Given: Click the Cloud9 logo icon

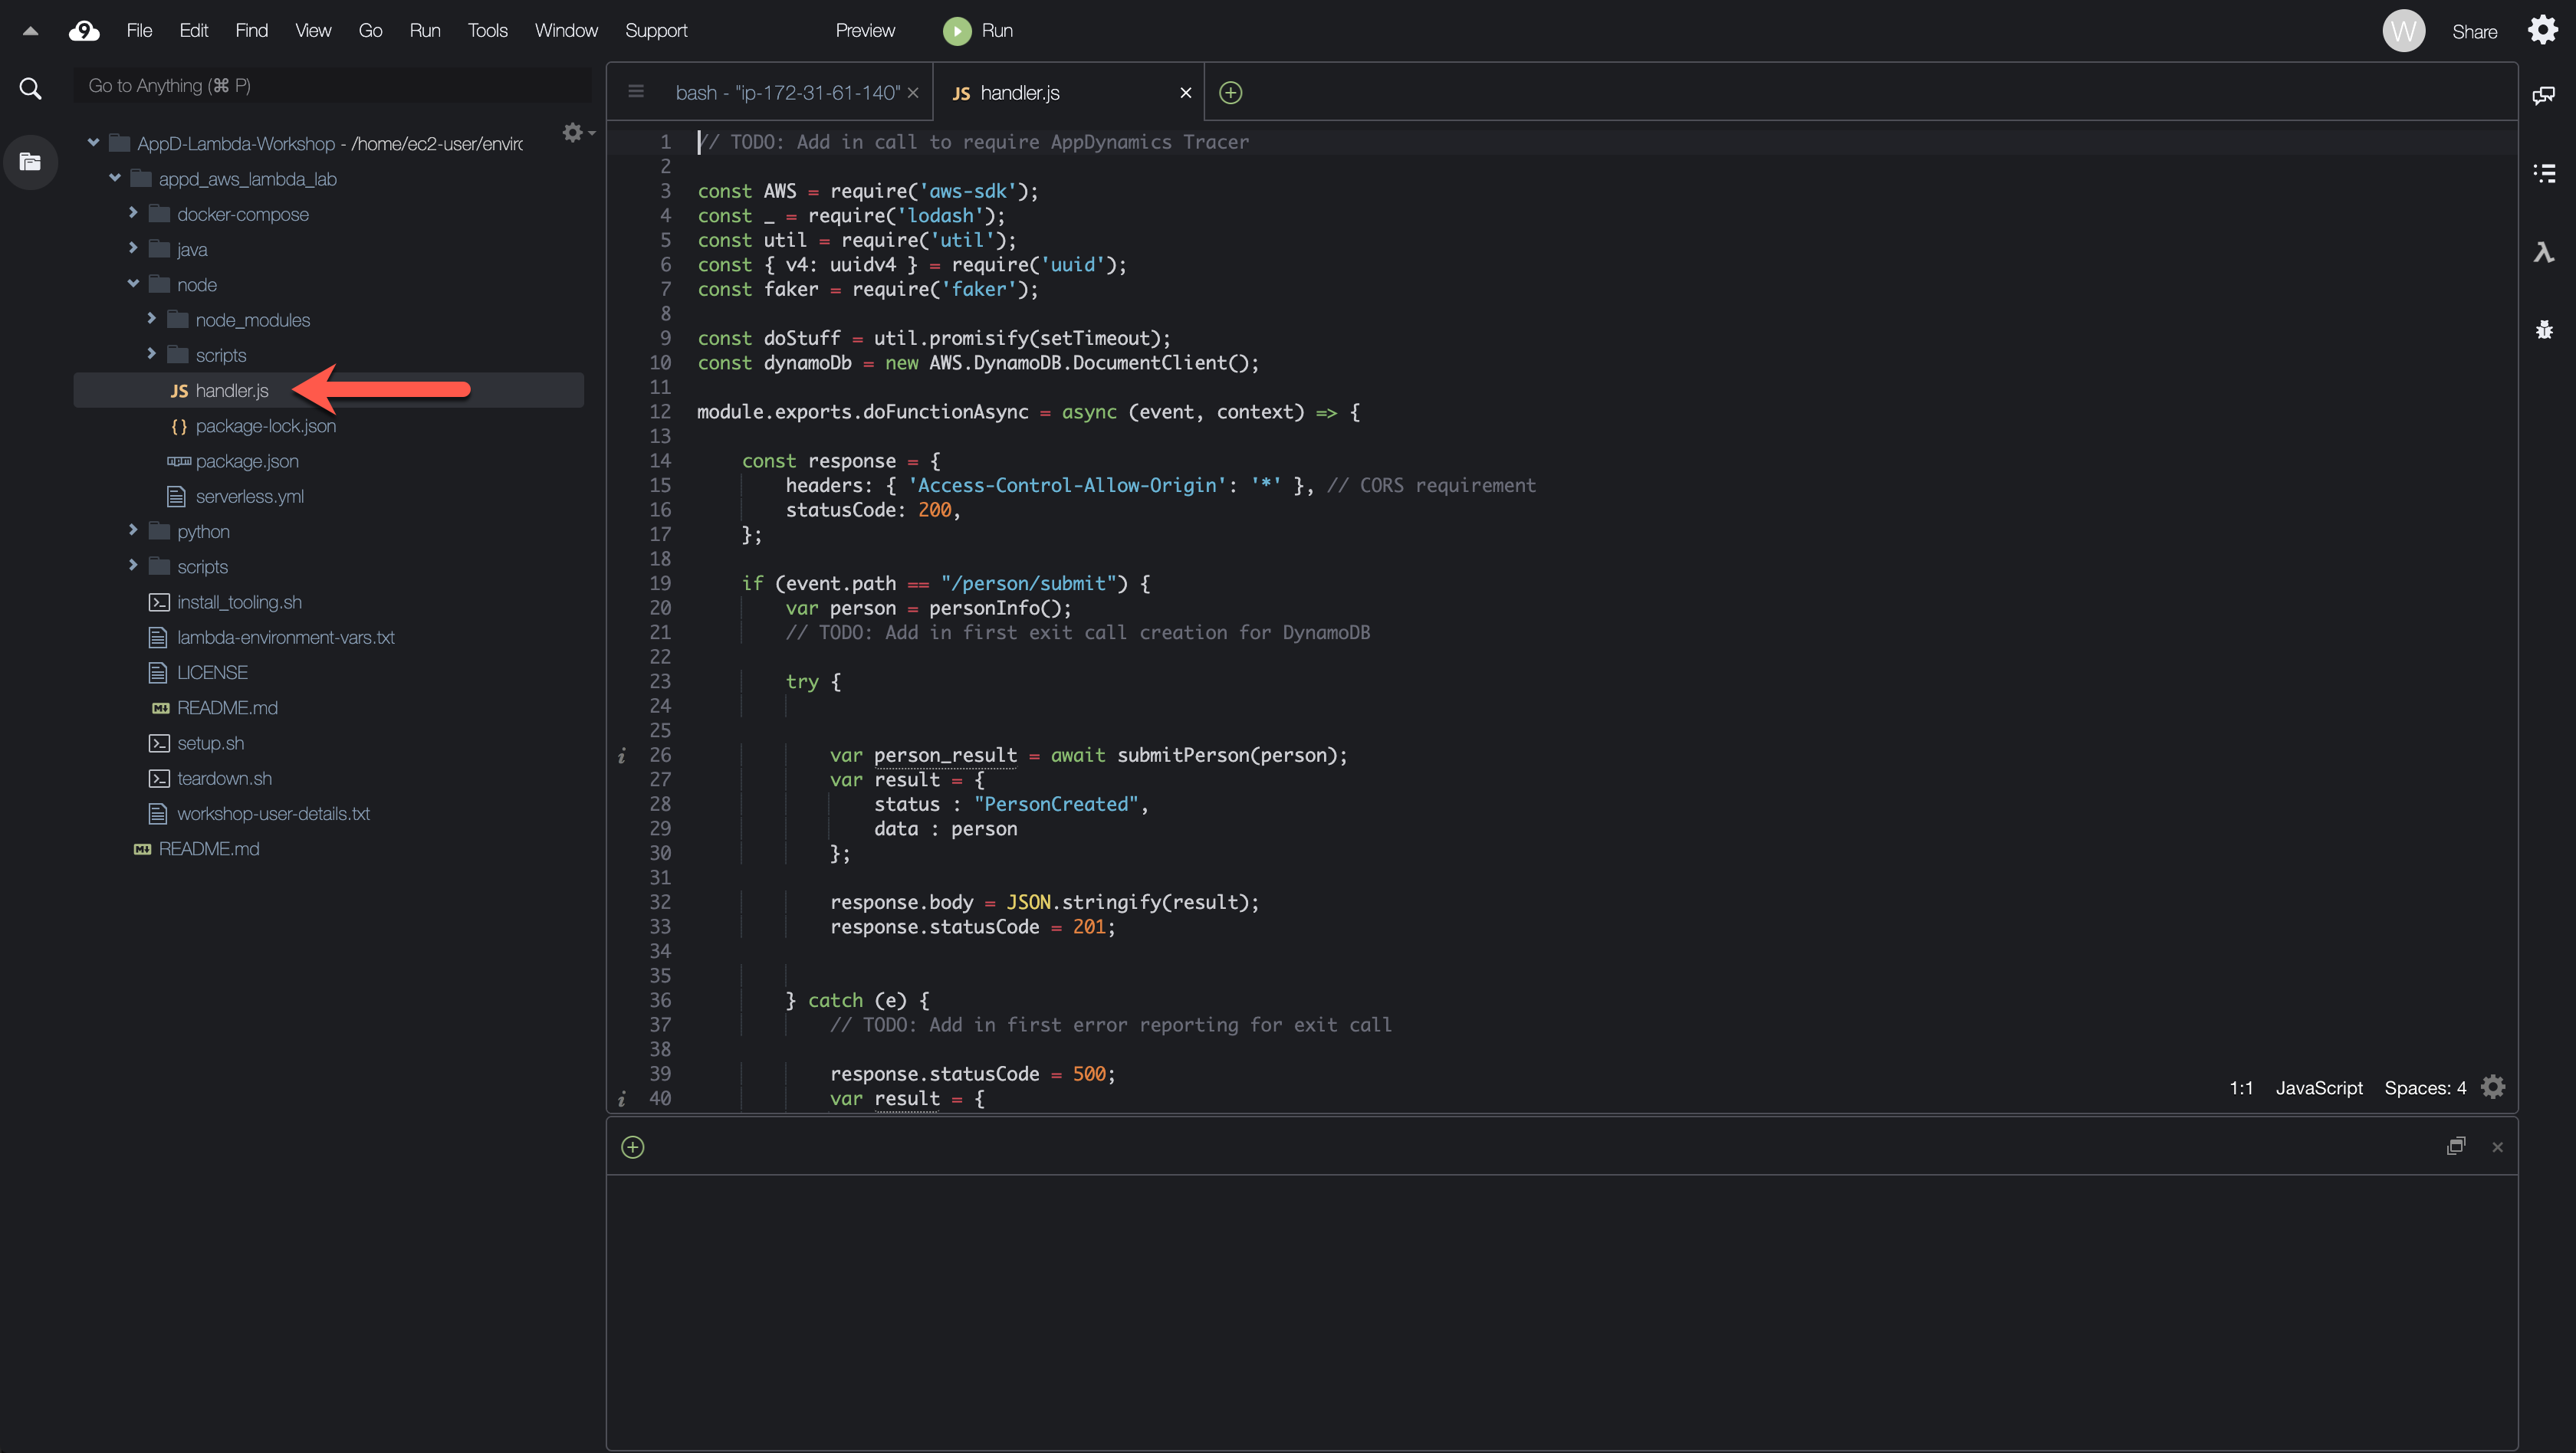Looking at the screenshot, I should coord(84,31).
